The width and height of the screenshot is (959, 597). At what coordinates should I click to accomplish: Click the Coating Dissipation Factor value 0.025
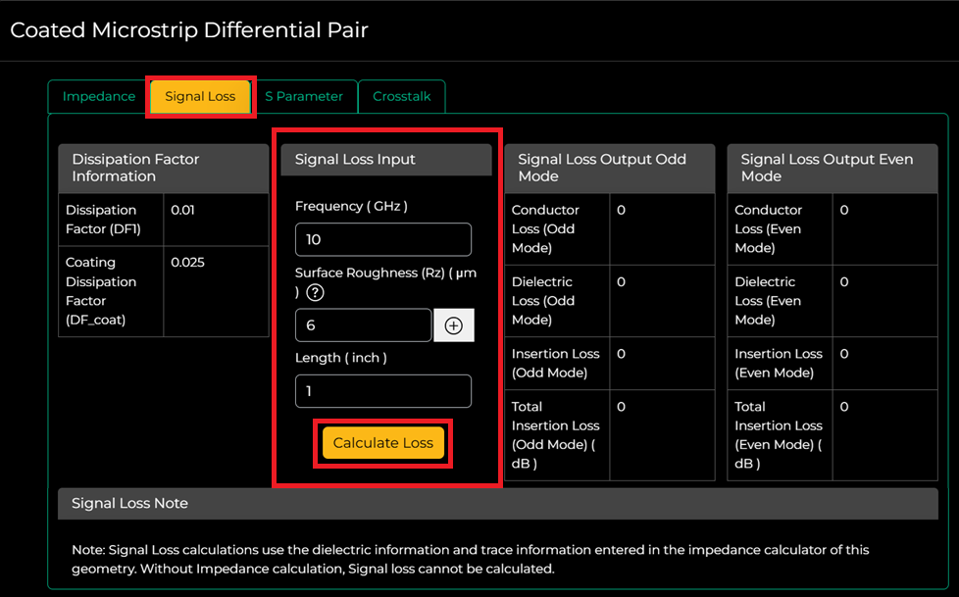(187, 263)
